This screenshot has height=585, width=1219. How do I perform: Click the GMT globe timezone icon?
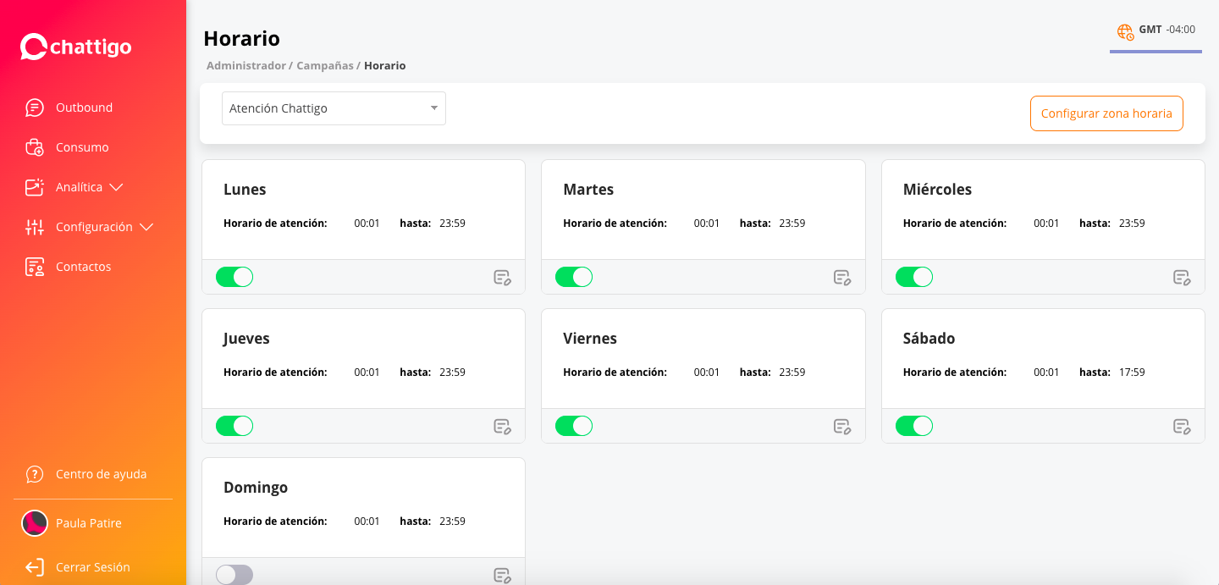point(1125,31)
